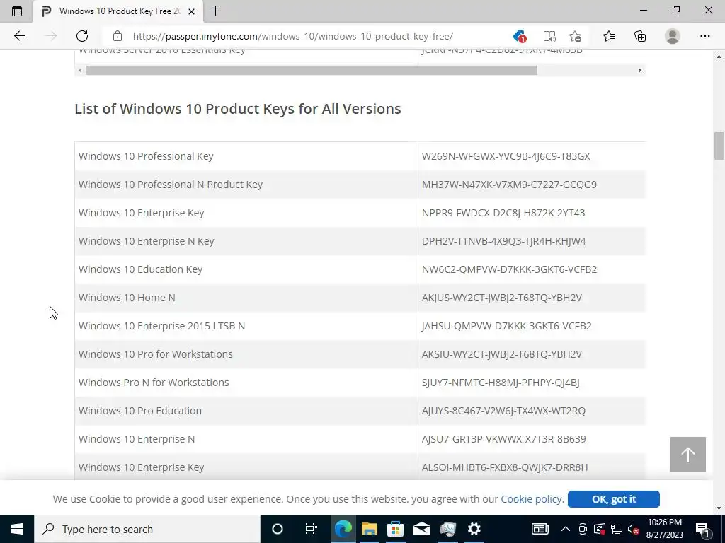Click key NPPR9-FWDCX-D2C8J-H872K-2YT43
Screen dimensions: 725x543
tap(503, 213)
